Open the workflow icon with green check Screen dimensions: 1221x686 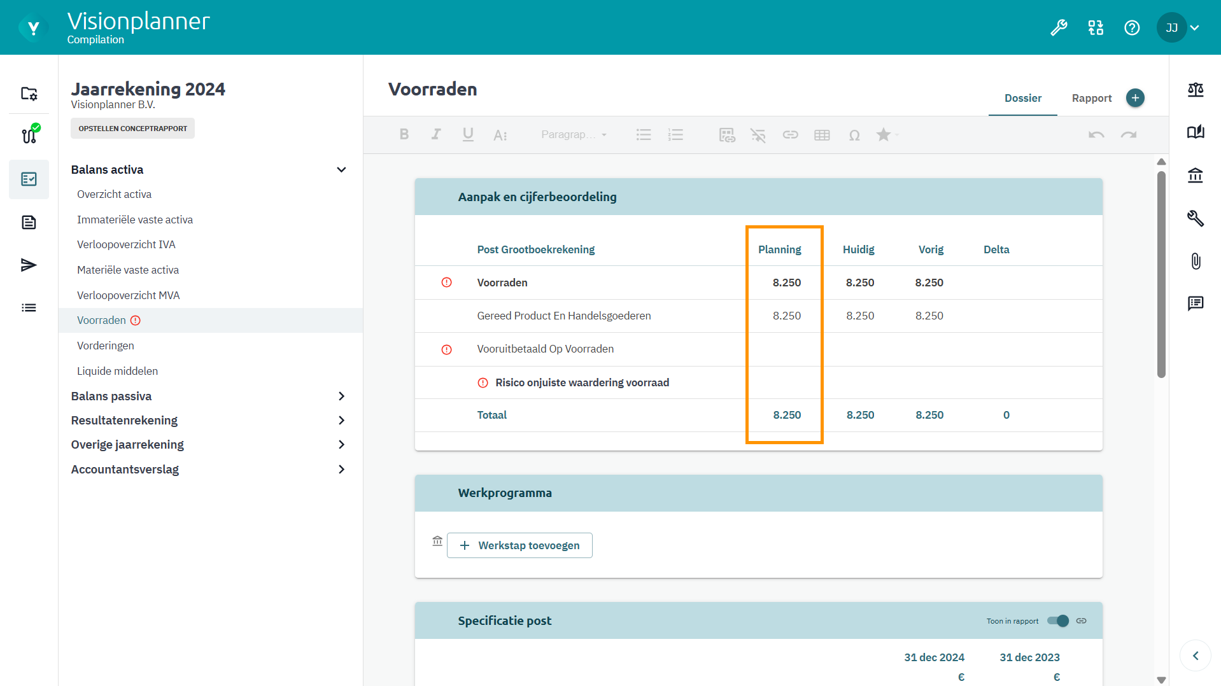tap(30, 134)
